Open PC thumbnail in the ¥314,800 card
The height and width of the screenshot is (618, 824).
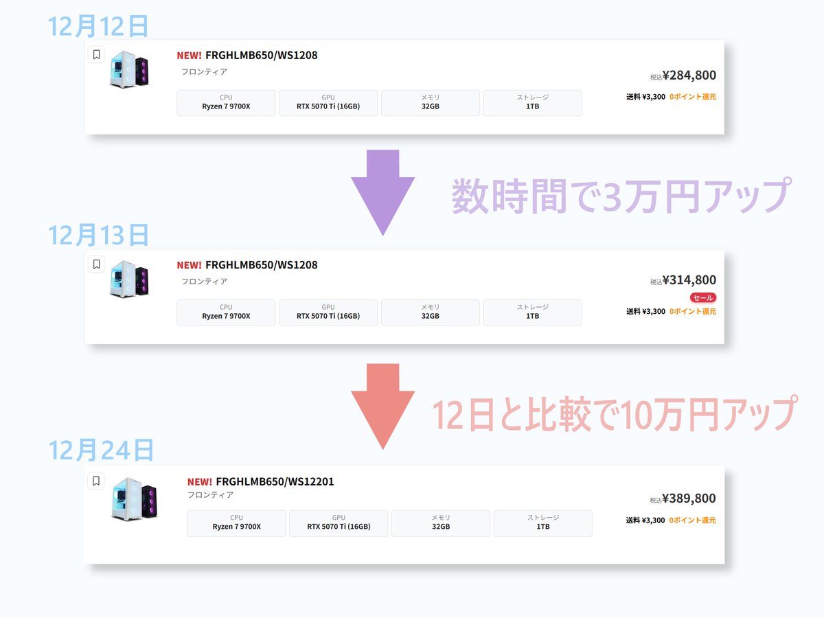130,279
